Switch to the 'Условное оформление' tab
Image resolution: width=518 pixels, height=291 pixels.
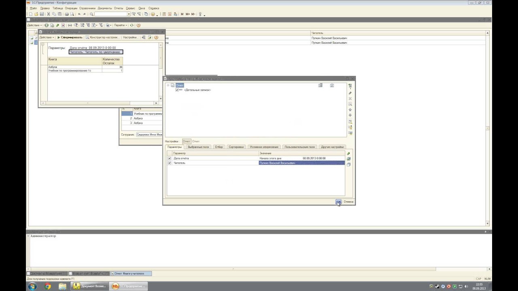click(264, 147)
